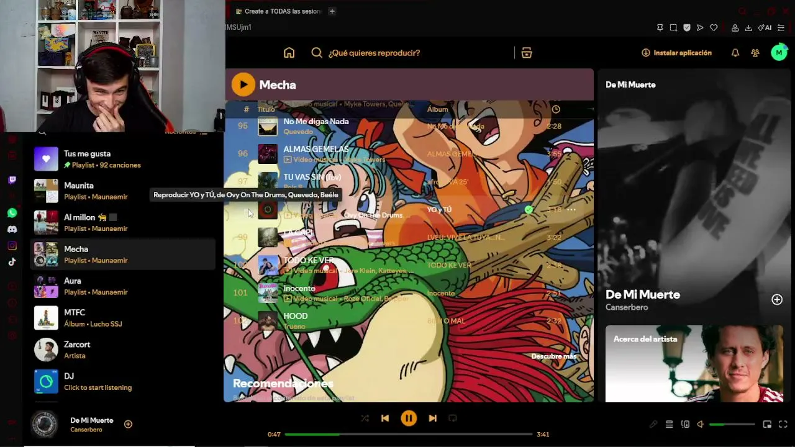Open the AI assistant icon
Screen dimensions: 795x447
click(764, 27)
